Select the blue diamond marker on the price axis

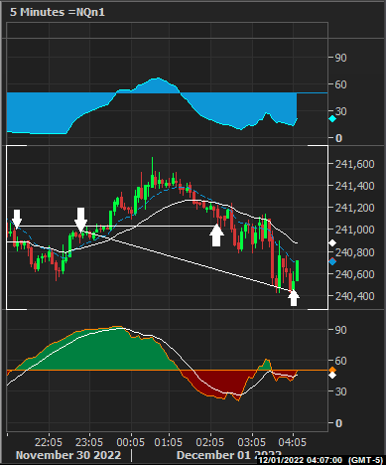click(332, 261)
